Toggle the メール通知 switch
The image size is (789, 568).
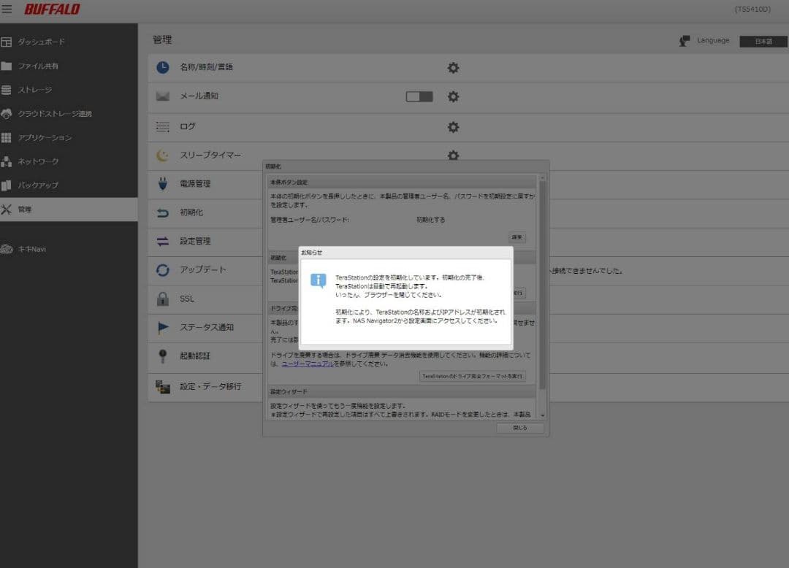click(x=419, y=96)
